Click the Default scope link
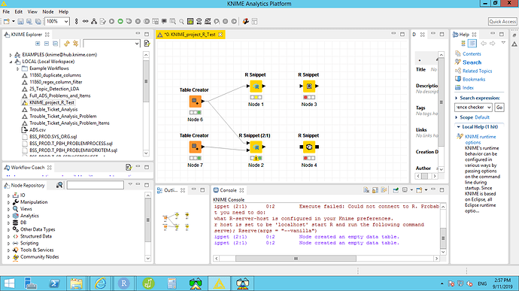This screenshot has width=519, height=291. [x=481, y=117]
